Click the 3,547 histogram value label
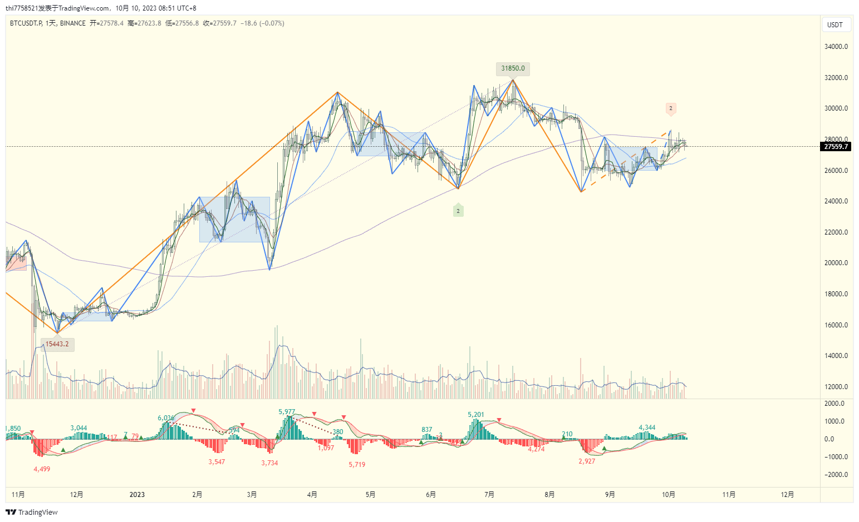The height and width of the screenshot is (522, 859). [217, 462]
